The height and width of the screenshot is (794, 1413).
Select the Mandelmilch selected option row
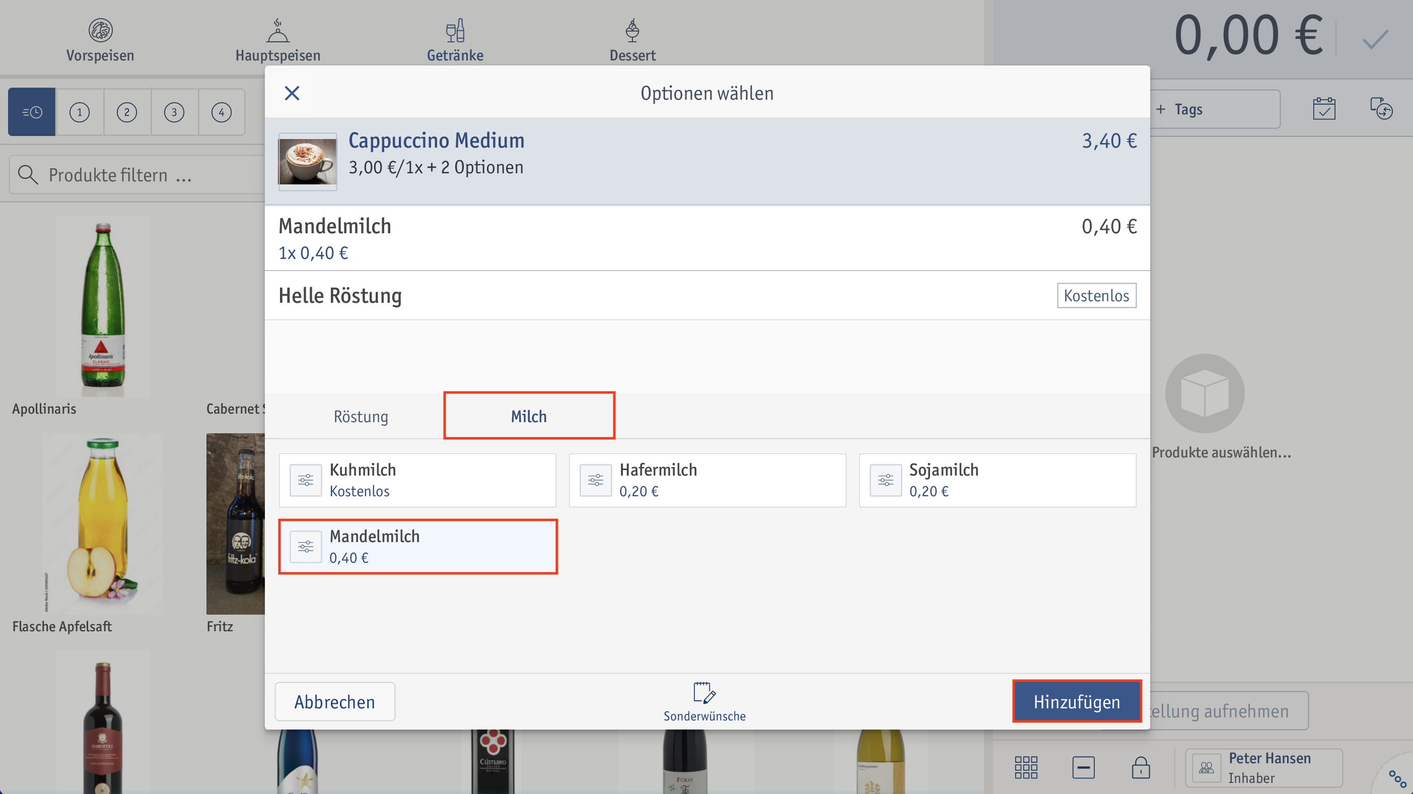[x=707, y=238]
